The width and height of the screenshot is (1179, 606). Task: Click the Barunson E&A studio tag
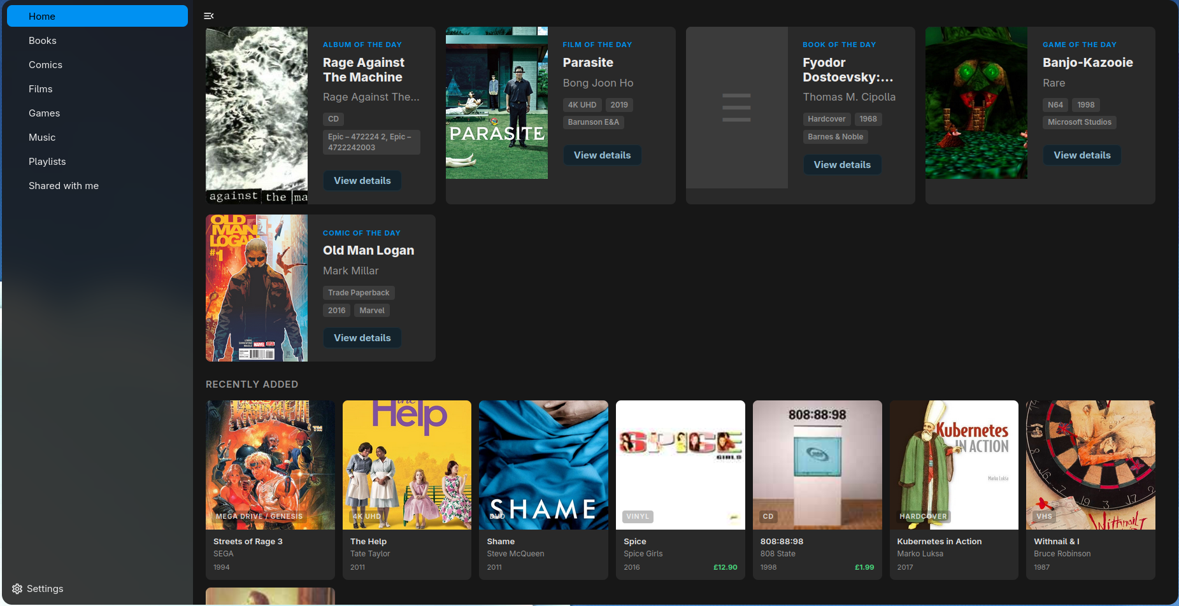coord(594,122)
